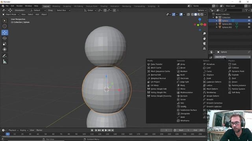Open the timeline Marker menu

pos(39,130)
